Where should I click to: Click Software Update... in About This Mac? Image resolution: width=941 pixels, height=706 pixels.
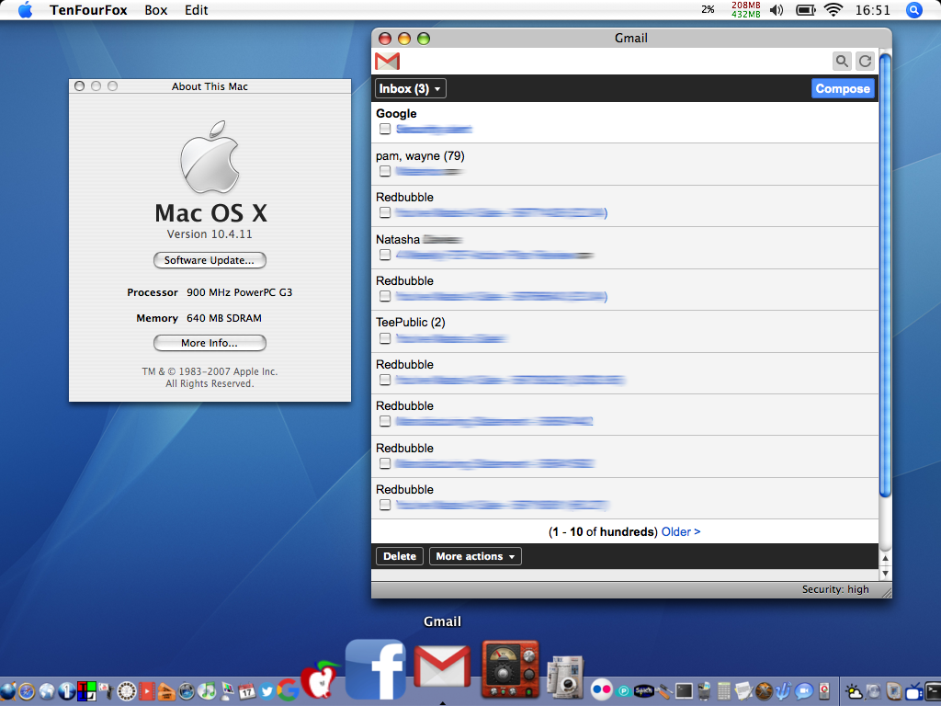210,260
